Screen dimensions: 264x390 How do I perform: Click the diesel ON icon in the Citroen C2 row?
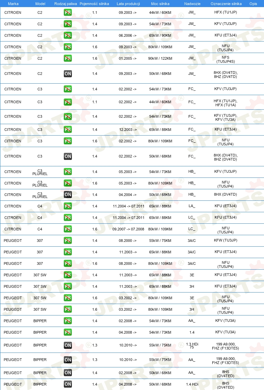[x=68, y=74]
